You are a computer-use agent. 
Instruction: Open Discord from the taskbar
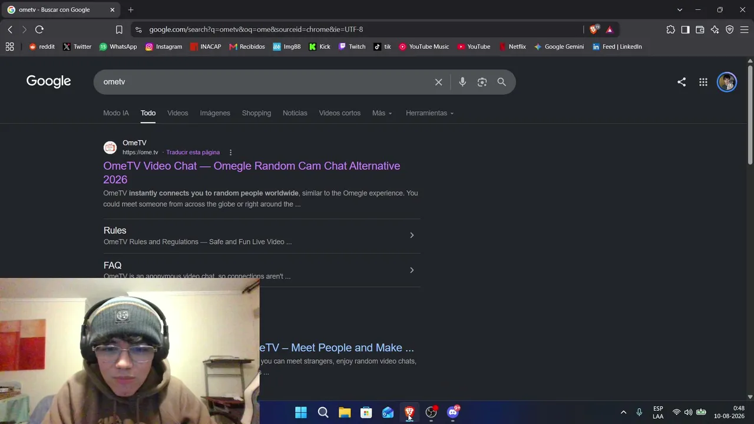[453, 412]
